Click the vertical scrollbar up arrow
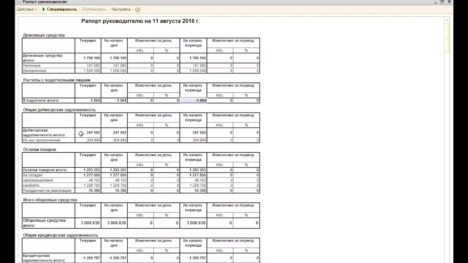The image size is (468, 263). coord(448,21)
